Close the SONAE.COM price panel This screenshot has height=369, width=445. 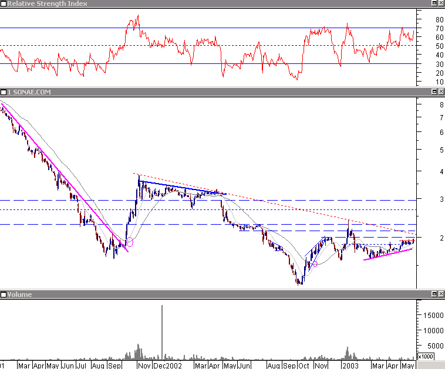click(441, 92)
